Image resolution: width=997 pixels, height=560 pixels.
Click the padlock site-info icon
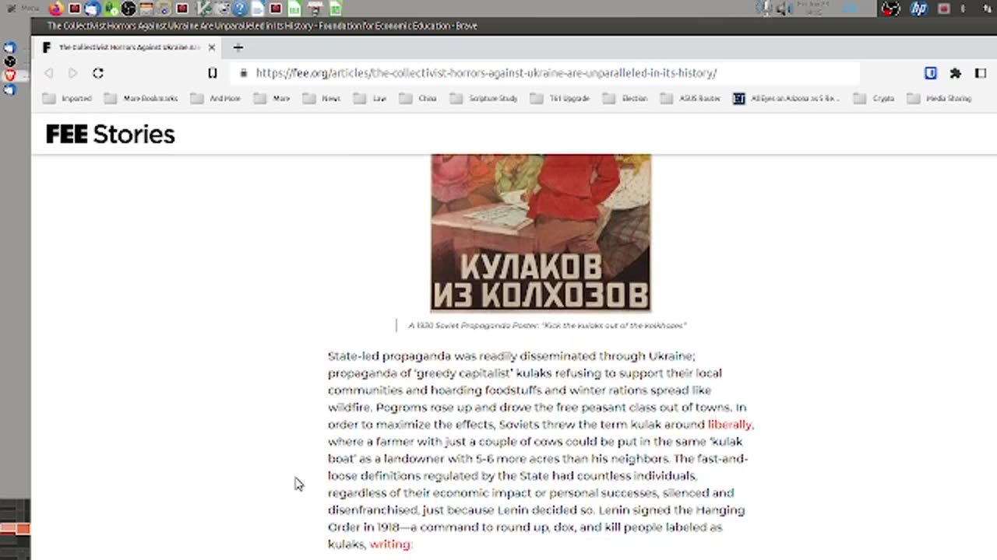click(243, 73)
